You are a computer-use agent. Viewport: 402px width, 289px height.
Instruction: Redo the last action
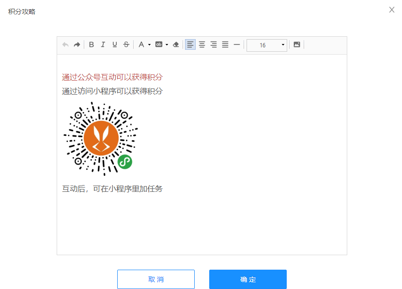(x=77, y=45)
